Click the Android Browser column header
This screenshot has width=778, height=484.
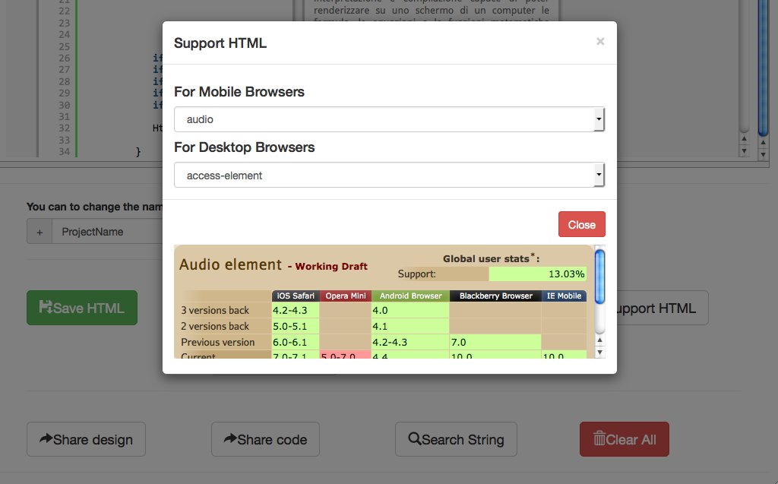coord(410,296)
